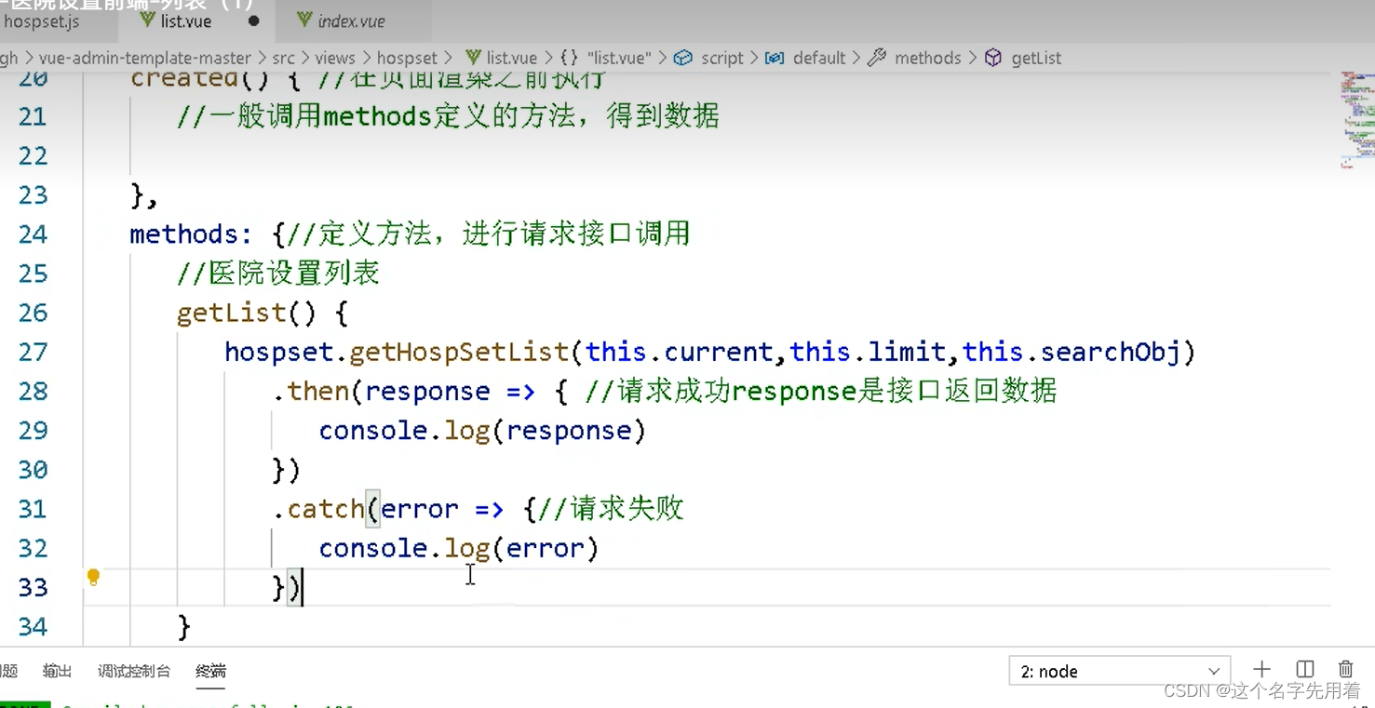This screenshot has width=1375, height=708.
Task: Click the Vue icon on list.vue tab
Action: pos(146,20)
